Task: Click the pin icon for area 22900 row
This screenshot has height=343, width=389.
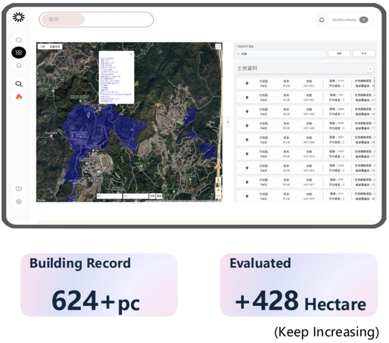Action: [247, 111]
